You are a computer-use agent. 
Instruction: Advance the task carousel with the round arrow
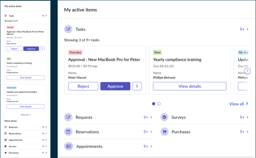pyautogui.click(x=247, y=71)
